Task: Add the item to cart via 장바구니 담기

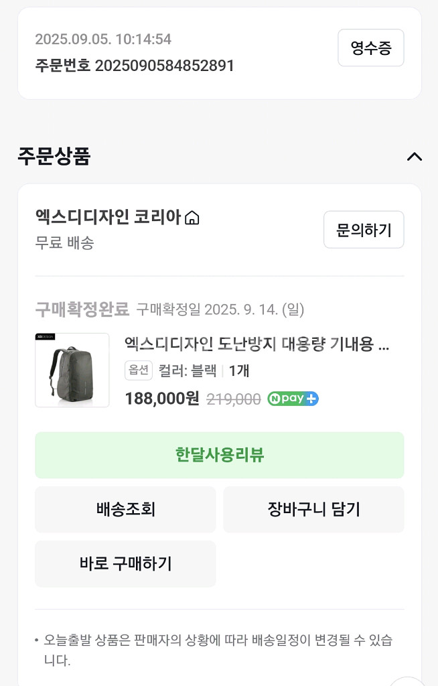Action: [313, 509]
